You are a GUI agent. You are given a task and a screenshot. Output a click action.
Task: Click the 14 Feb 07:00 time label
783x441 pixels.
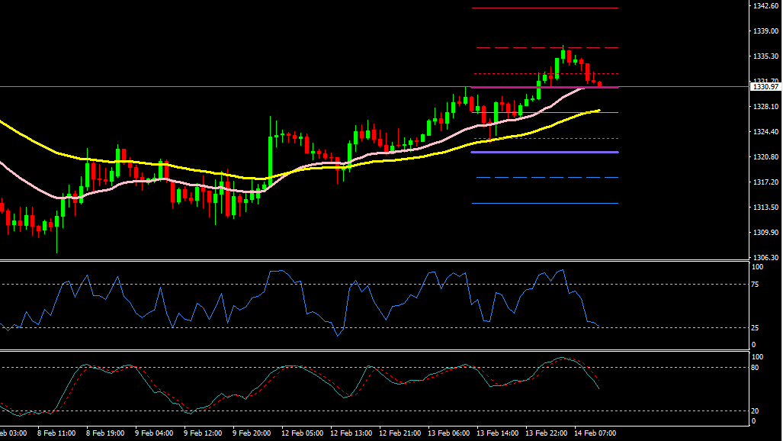pyautogui.click(x=595, y=433)
